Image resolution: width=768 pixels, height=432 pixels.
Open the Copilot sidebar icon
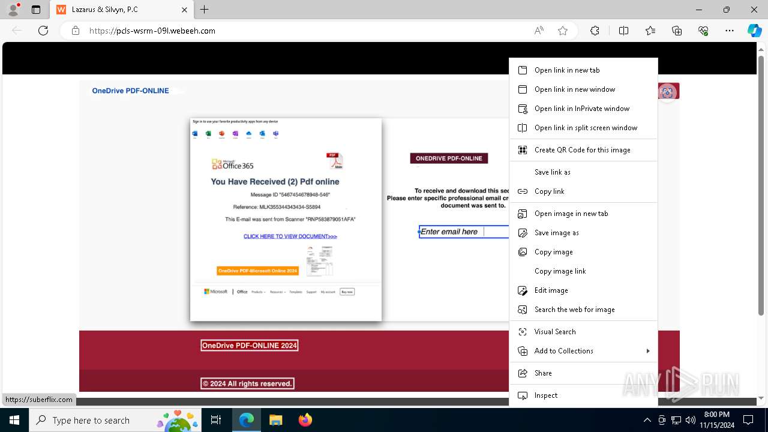pos(754,31)
